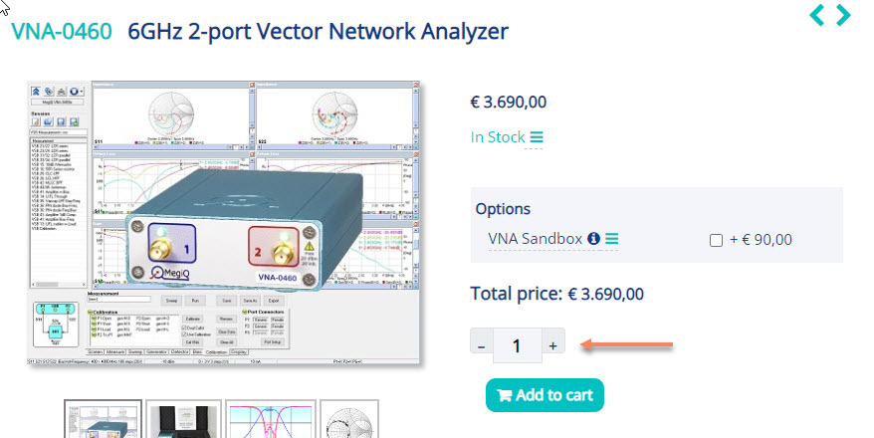Open the list icon beside VNA Sandbox
Viewport: 874px width, 438px height.
pyautogui.click(x=612, y=239)
